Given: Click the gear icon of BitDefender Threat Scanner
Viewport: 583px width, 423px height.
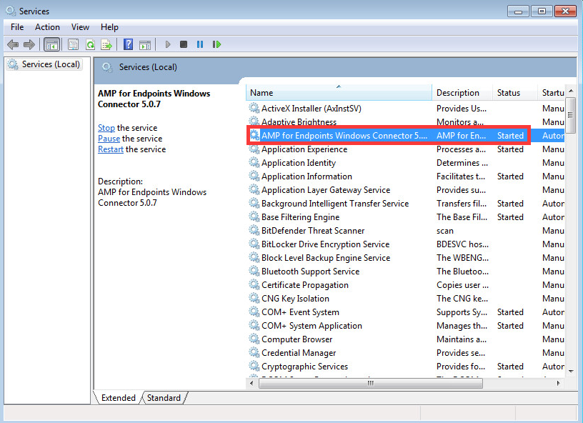Looking at the screenshot, I should pos(254,231).
